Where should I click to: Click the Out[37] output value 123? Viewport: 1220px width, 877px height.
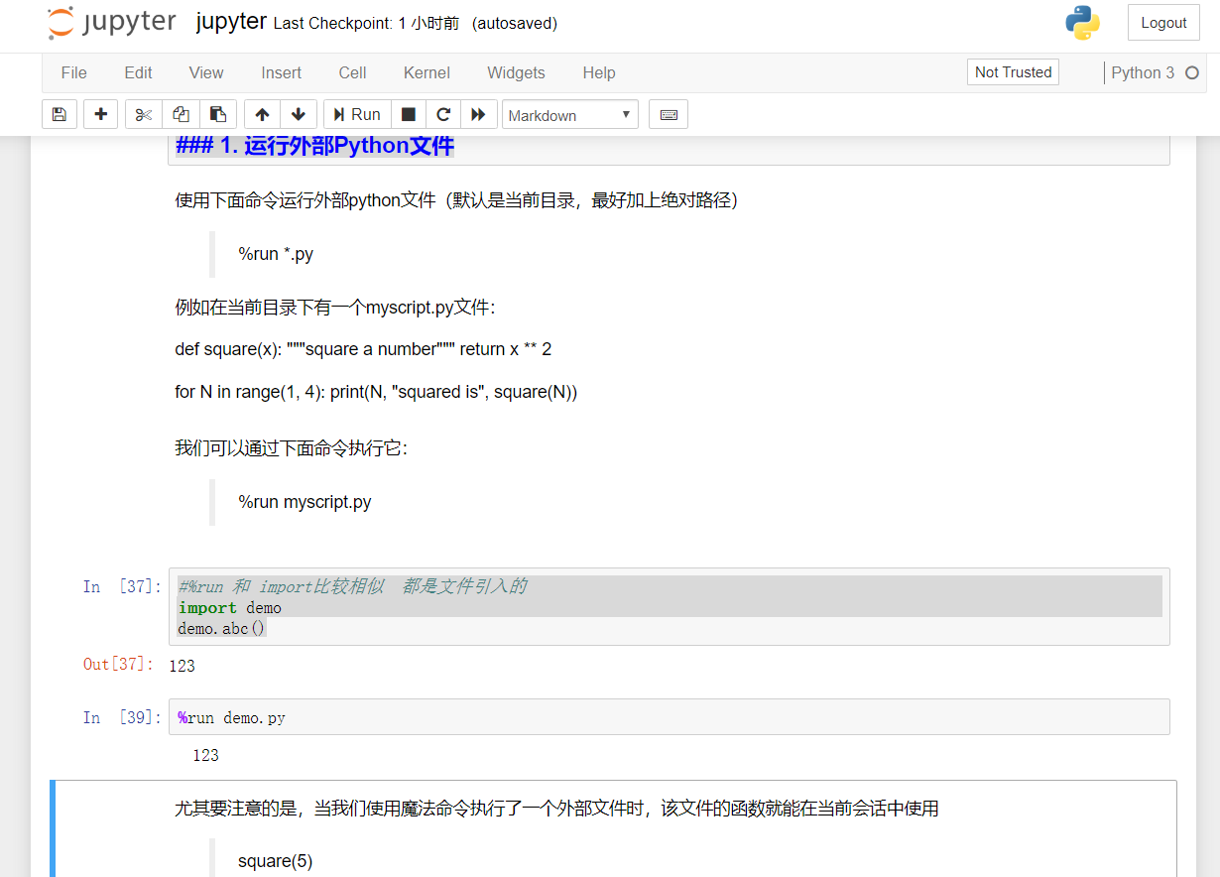[x=182, y=666]
